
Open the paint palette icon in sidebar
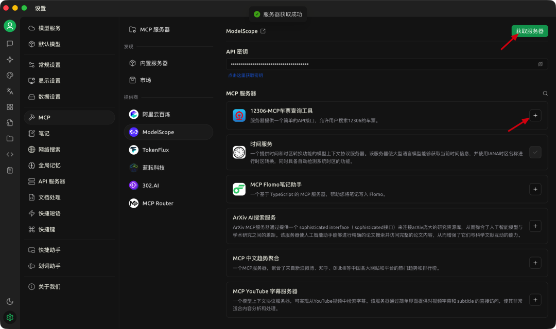[x=10, y=76]
